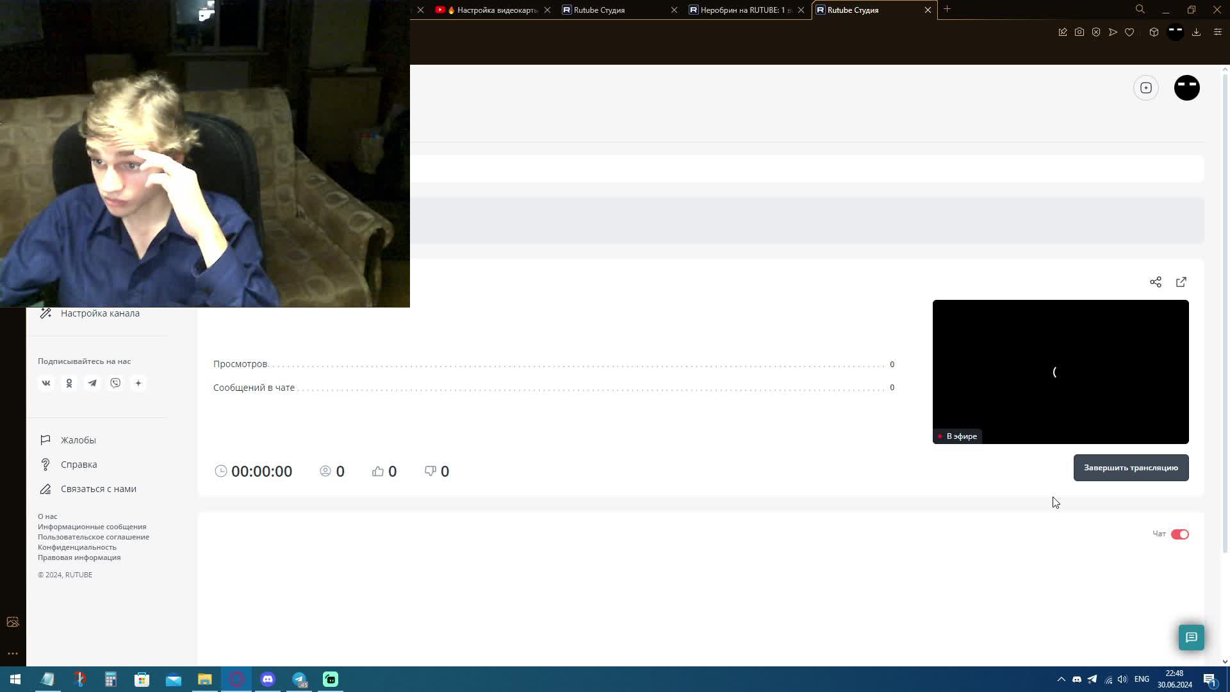Viewport: 1230px width, 692px height.
Task: Toggle the Чат switch off
Action: click(x=1179, y=534)
